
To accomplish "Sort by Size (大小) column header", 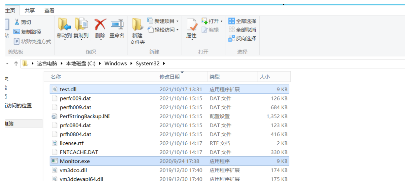I will point(274,77).
